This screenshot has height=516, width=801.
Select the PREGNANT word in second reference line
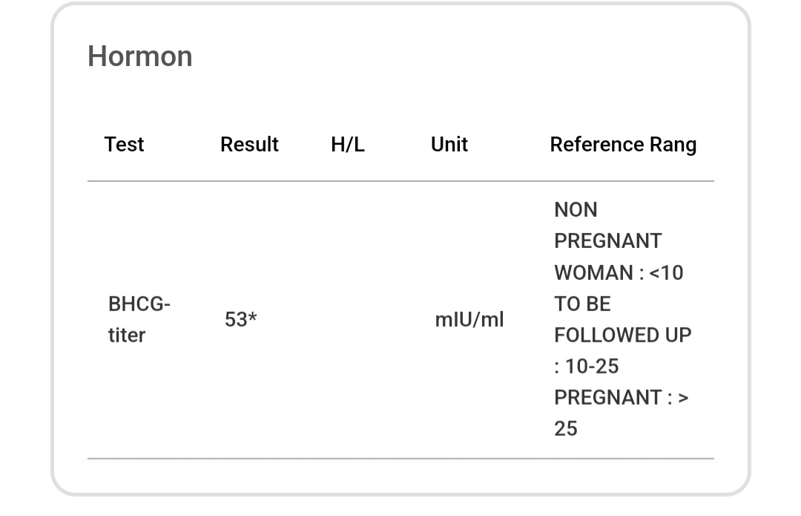tap(608, 241)
